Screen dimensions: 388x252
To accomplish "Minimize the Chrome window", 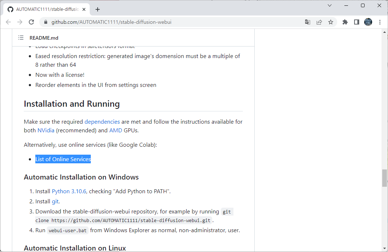I will tap(346, 5).
